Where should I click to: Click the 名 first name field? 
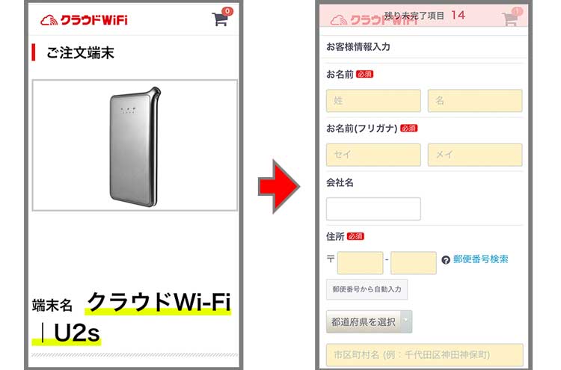(x=475, y=101)
